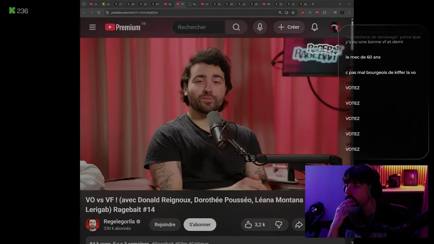
Task: Open the Chrome profile avatar
Action: click(x=342, y=13)
